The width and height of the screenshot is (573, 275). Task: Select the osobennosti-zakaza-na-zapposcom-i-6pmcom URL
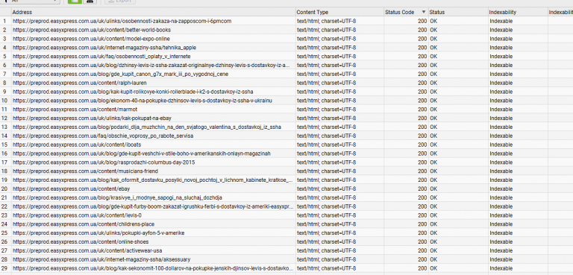point(122,21)
